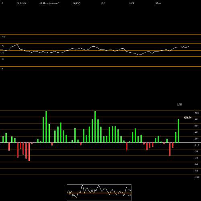This screenshot has width=201, height=201.
Task: Open the mini RSI overview chart
Action: 99,193
